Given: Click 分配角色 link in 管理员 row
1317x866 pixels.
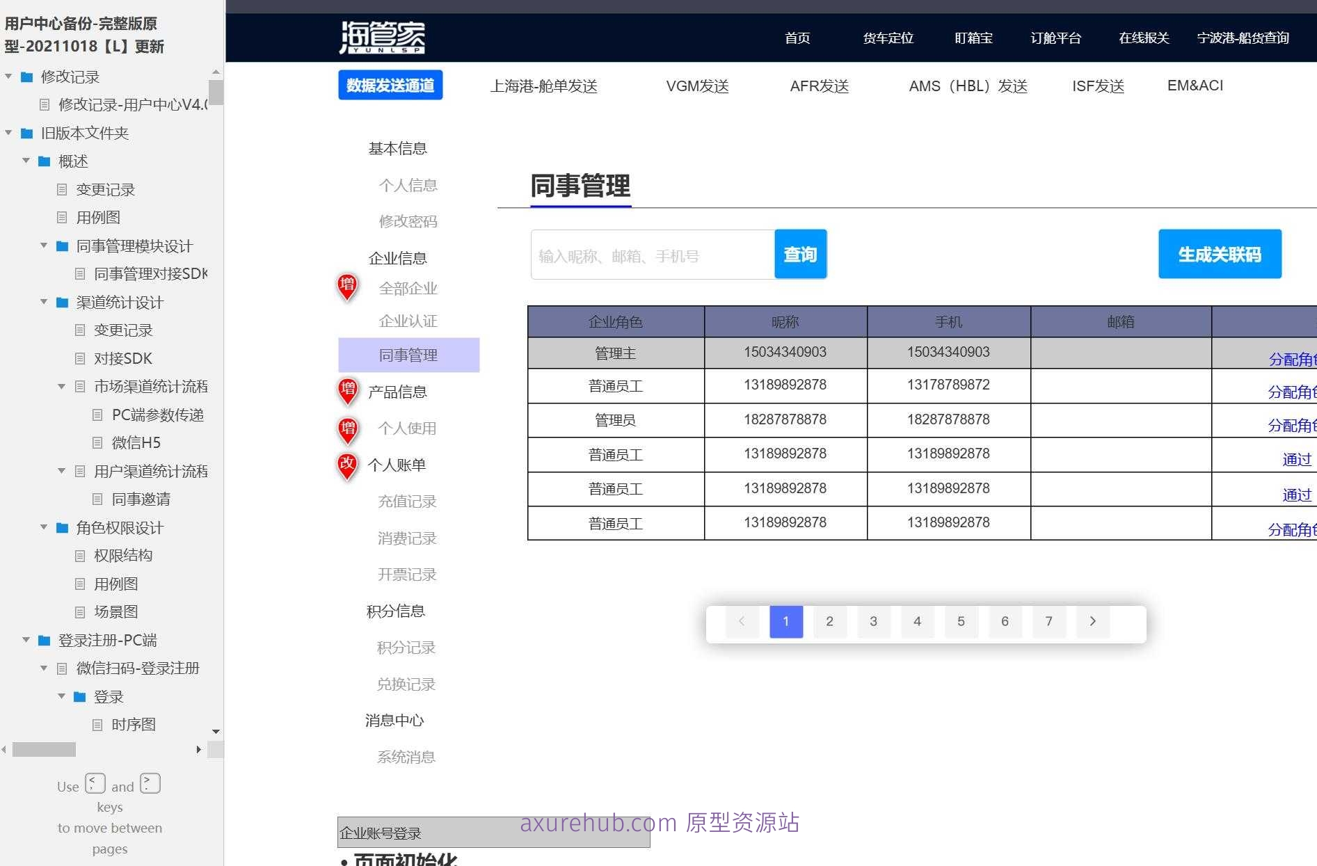Looking at the screenshot, I should click(x=1293, y=425).
